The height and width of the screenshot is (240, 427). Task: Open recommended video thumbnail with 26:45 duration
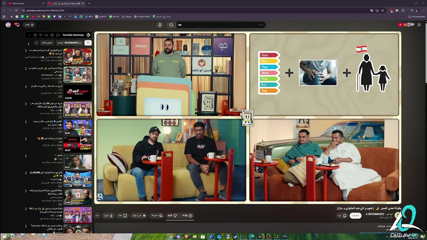[77, 75]
